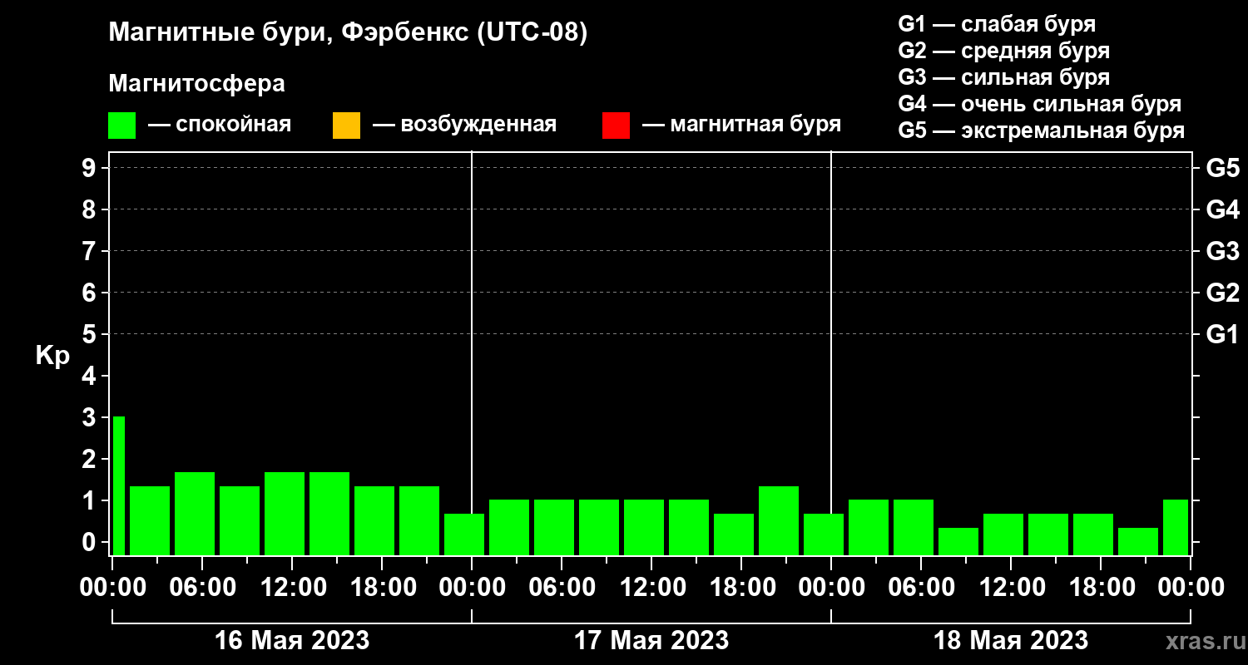Select legend line 'G5 — экстремальная буря'
The width and height of the screenshot is (1248, 665).
point(1041,131)
